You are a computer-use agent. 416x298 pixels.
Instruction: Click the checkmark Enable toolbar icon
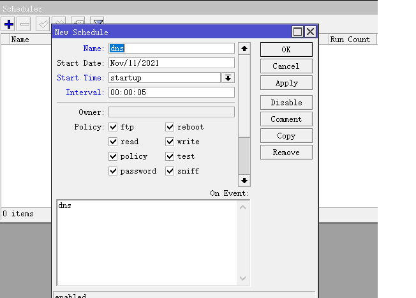pos(43,24)
